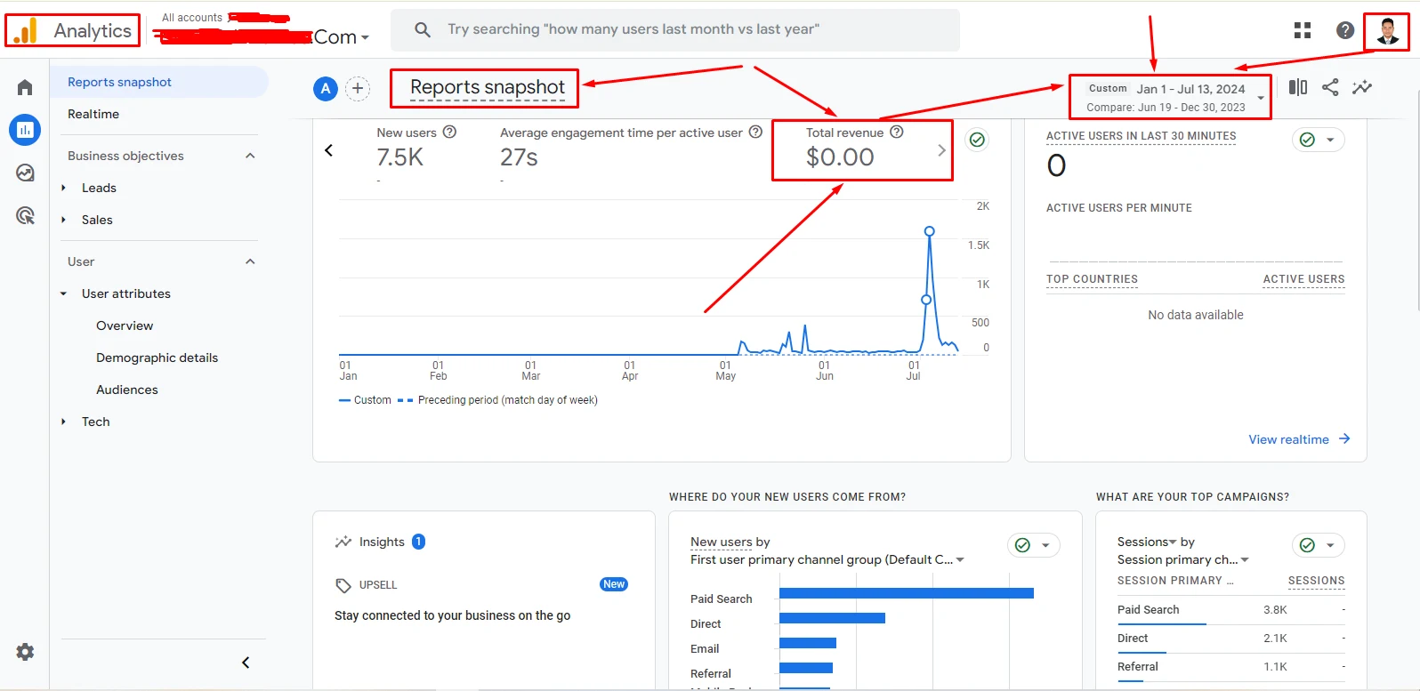This screenshot has width=1420, height=691.
Task: Change the Sessions metric dropdown
Action: pyautogui.click(x=1147, y=542)
